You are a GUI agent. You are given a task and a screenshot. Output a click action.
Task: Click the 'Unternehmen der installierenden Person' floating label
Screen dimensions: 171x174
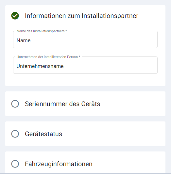pyautogui.click(x=47, y=57)
